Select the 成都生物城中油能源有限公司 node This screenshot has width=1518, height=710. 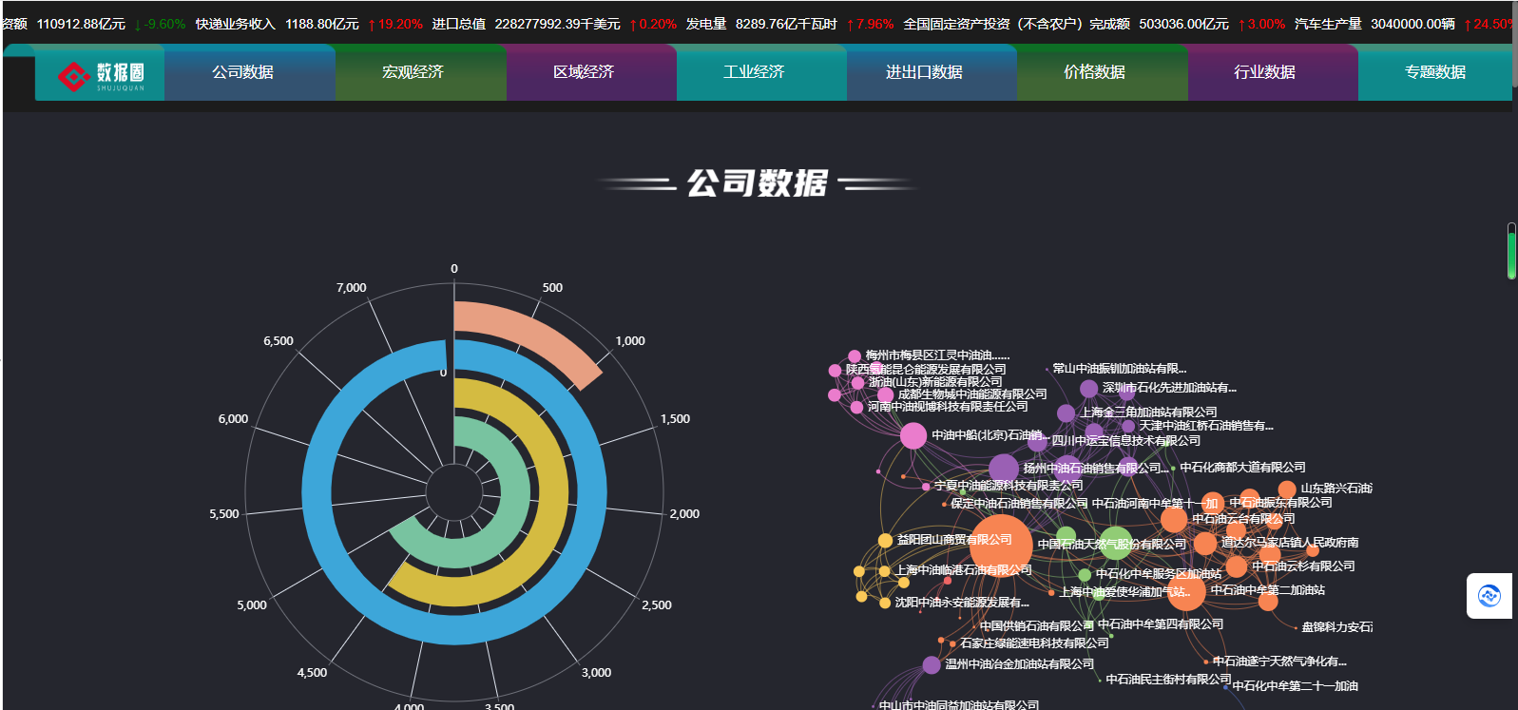coord(885,394)
